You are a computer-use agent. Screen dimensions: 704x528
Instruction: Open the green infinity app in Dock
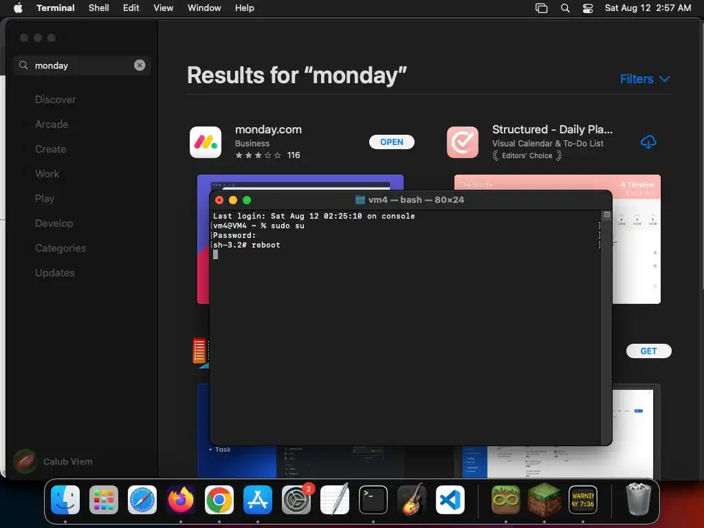tap(506, 500)
